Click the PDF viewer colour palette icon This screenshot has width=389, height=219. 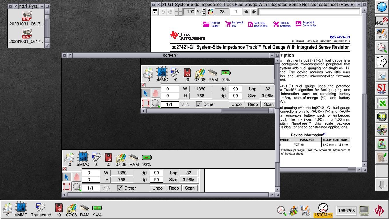click(211, 12)
